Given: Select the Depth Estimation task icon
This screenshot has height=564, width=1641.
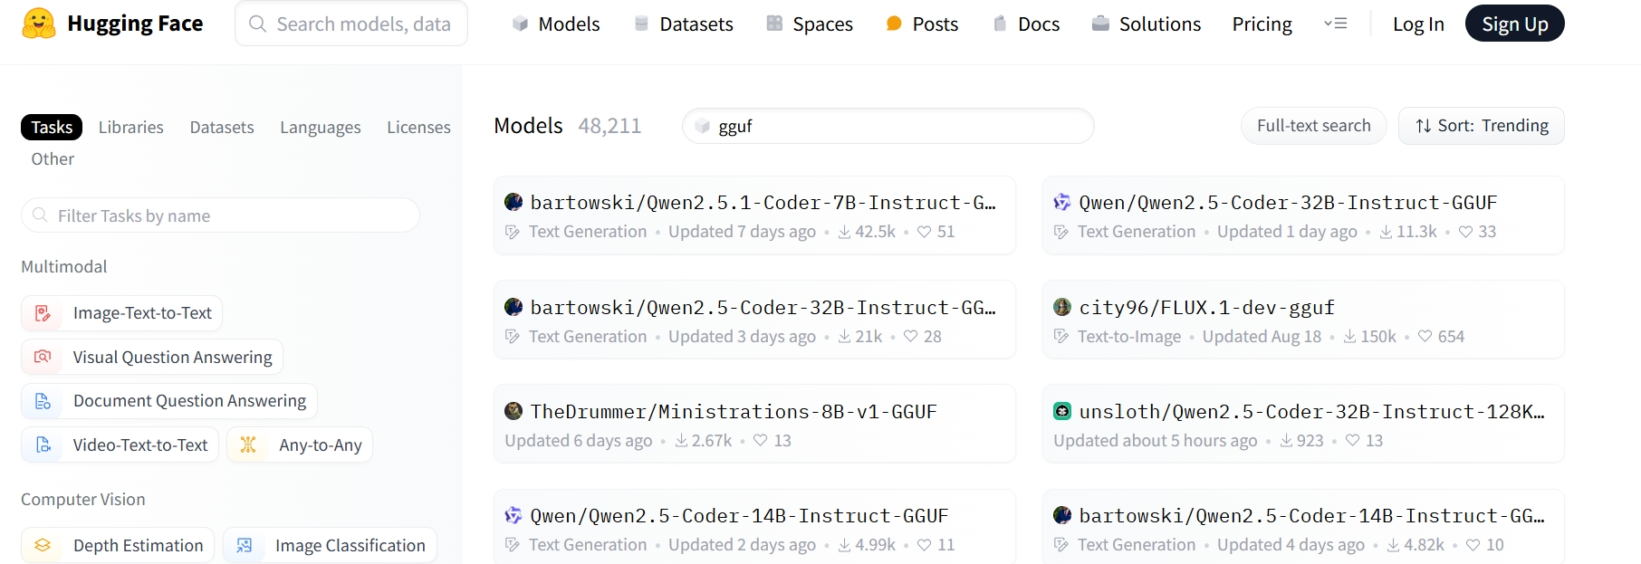Looking at the screenshot, I should click(43, 545).
